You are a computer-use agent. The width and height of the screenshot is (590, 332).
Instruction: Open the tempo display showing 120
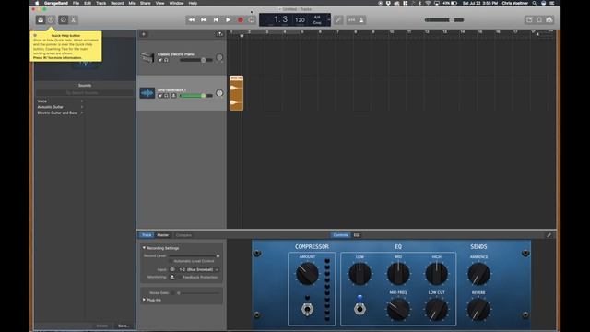pyautogui.click(x=300, y=20)
